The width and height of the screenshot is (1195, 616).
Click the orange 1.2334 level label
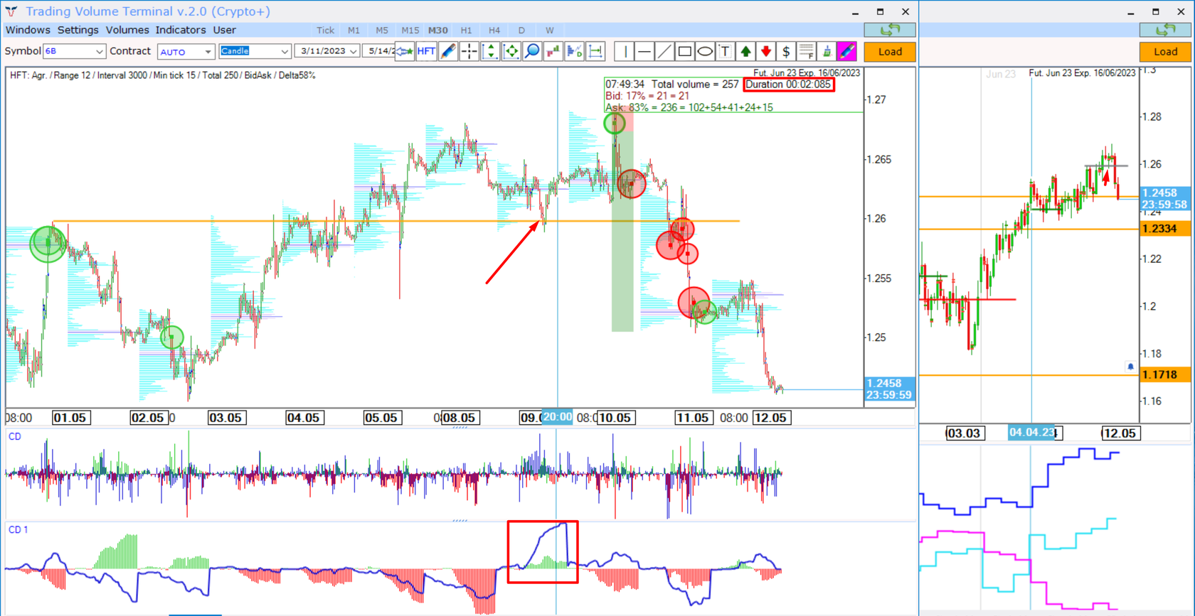(1165, 229)
